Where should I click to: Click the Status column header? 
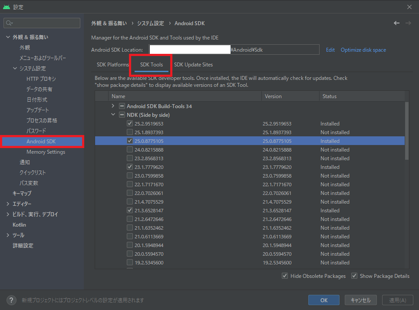click(x=362, y=96)
